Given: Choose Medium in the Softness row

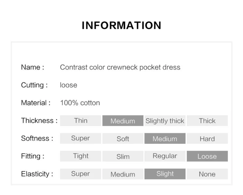Looking at the screenshot, I should pyautogui.click(x=165, y=138).
